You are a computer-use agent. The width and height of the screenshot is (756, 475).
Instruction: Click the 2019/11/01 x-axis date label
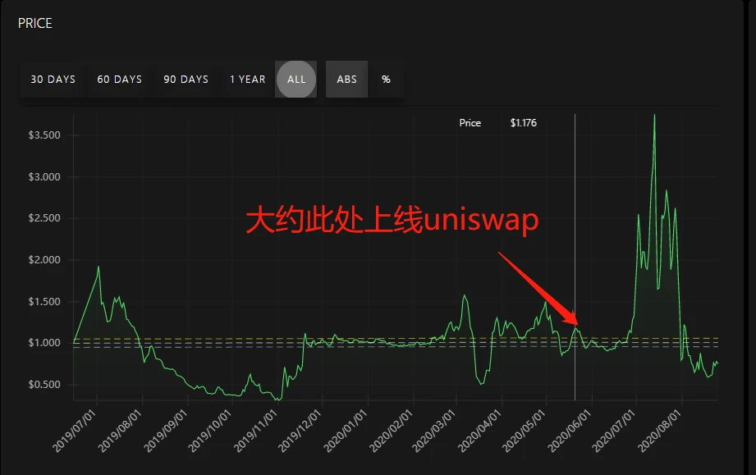[255, 431]
